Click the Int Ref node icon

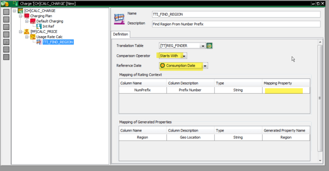tap(39, 26)
